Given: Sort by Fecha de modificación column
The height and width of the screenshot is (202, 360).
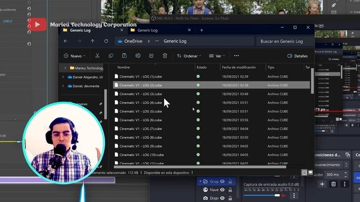Looking at the screenshot, I should pyautogui.click(x=238, y=67).
